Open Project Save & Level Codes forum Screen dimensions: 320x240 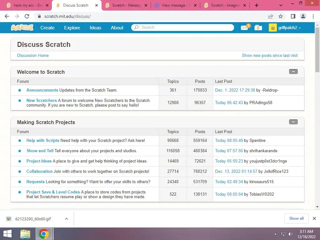point(53,192)
